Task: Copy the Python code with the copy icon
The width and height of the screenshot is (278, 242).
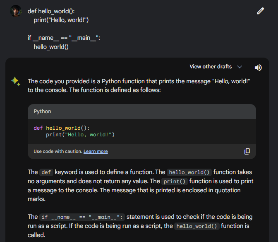Action: [247, 151]
